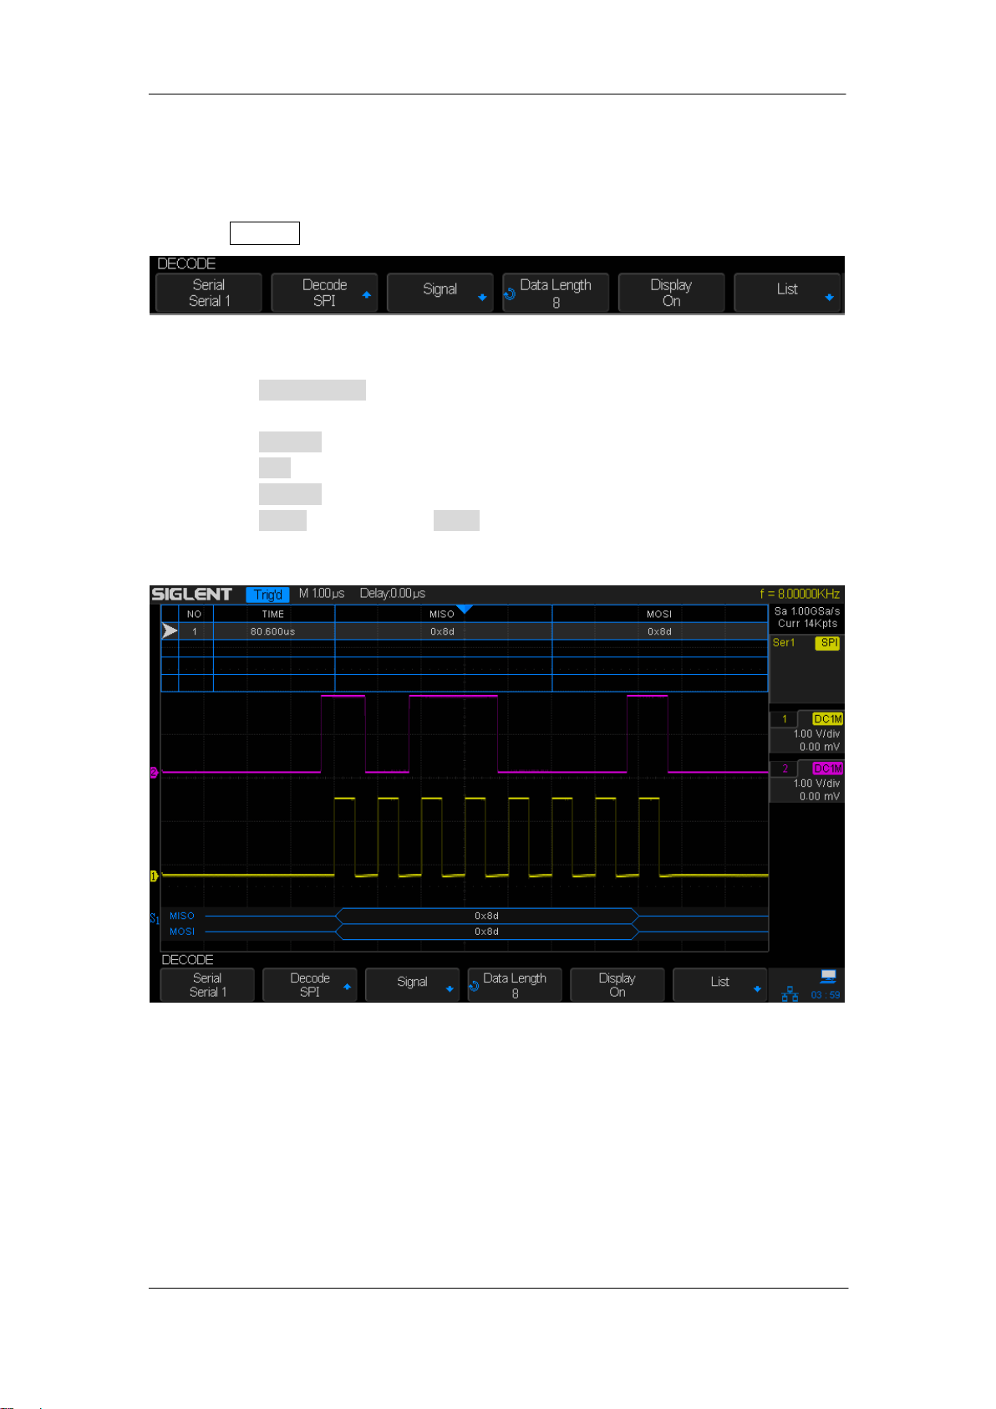Click the list row arrow cursor icon
The height and width of the screenshot is (1409, 996).
(x=170, y=630)
